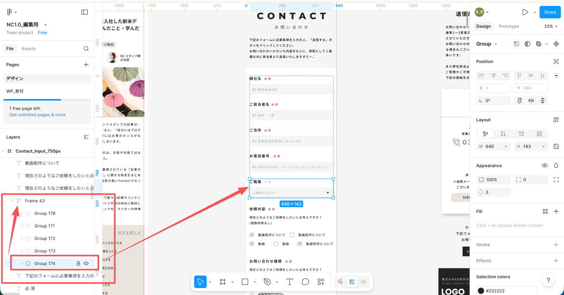The image size is (564, 295).
Task: Switch to the Prototype tab
Action: 508,26
